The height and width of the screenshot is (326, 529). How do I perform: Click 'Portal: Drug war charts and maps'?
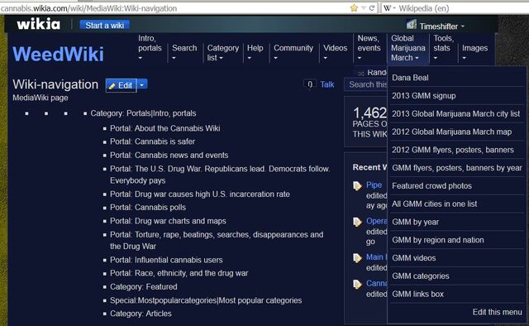[168, 221]
